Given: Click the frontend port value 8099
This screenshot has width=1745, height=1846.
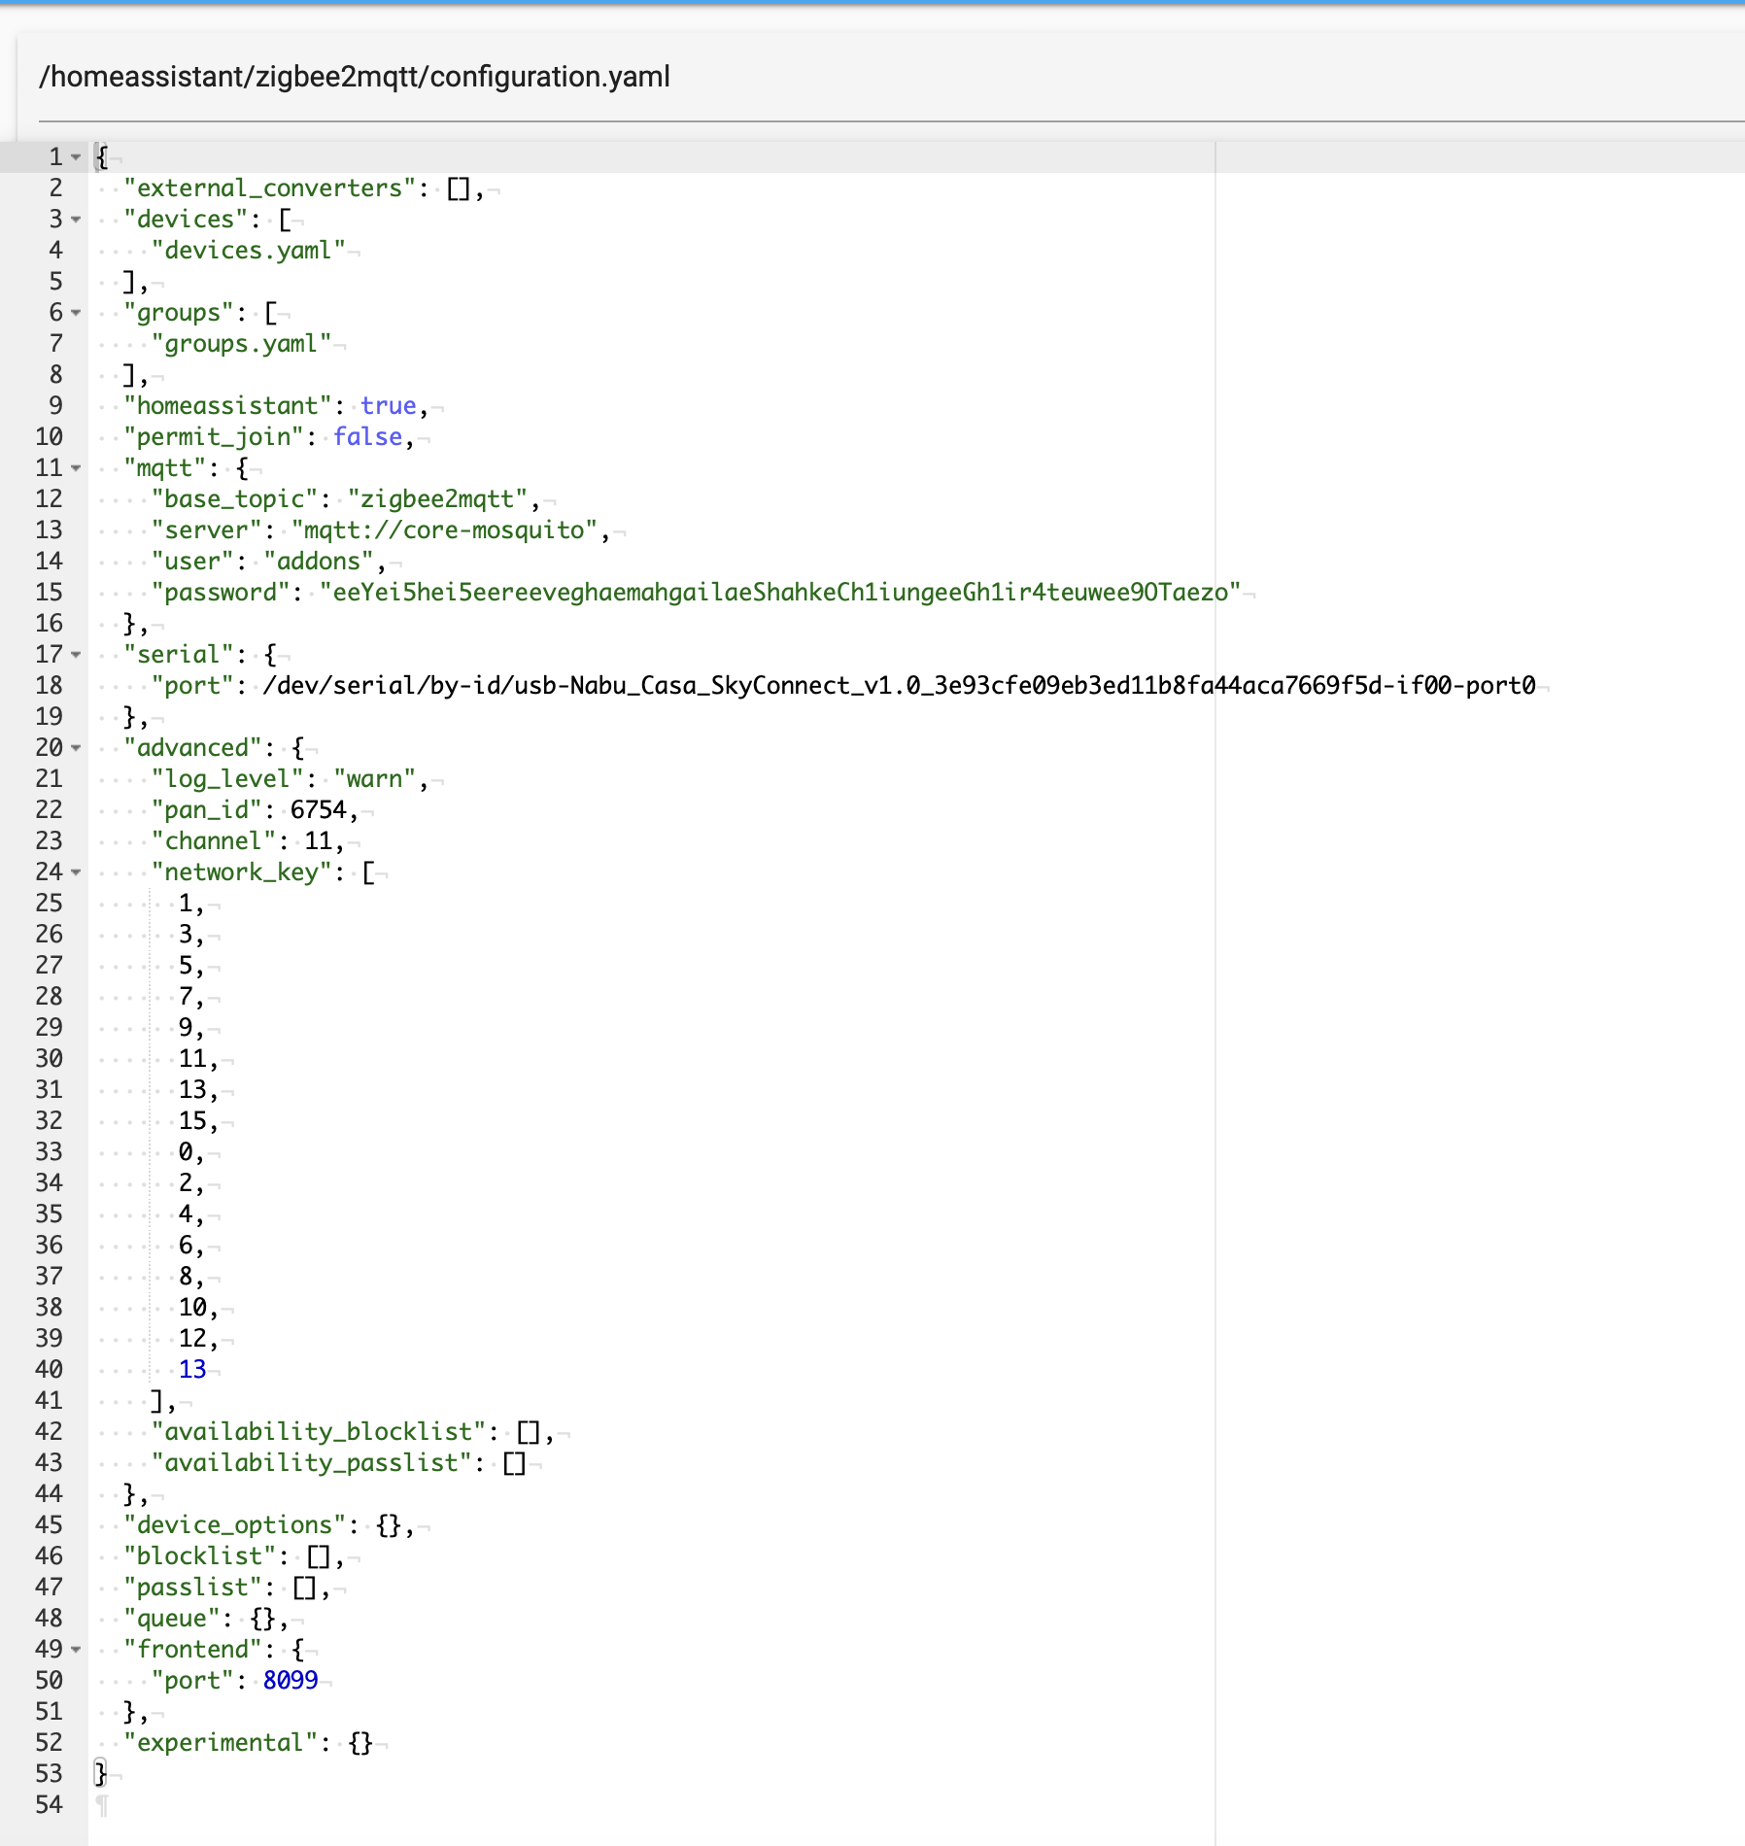Looking at the screenshot, I should pos(291,1681).
